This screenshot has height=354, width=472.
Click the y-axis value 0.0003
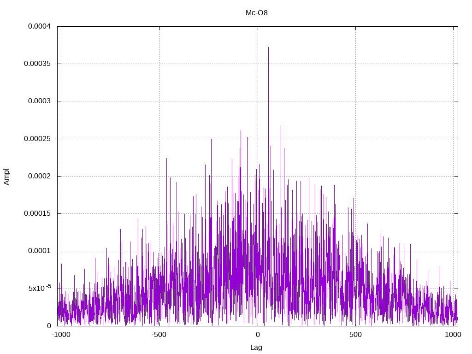[x=40, y=101]
